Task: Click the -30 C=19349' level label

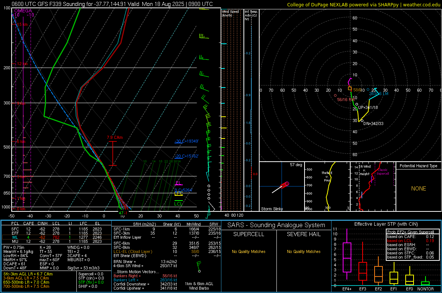Action: [x=187, y=141]
